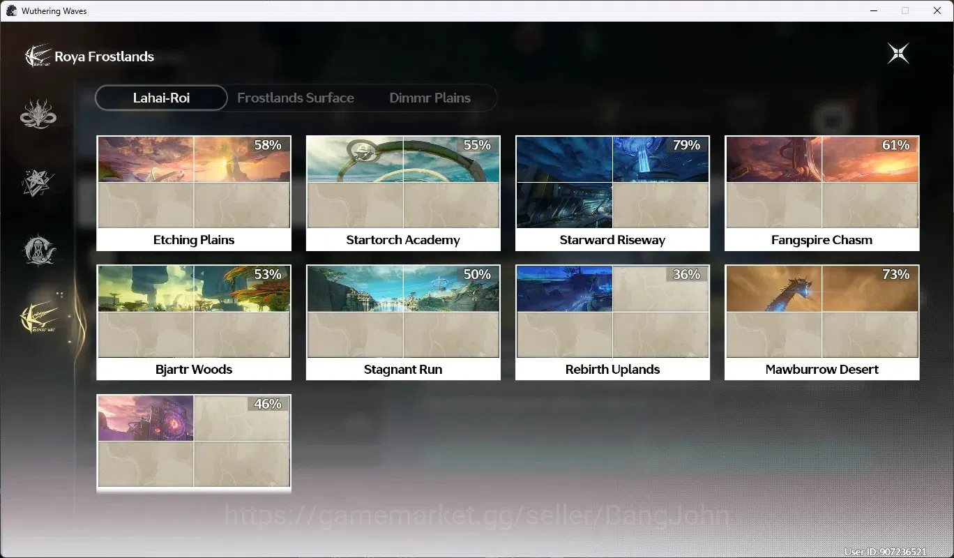The width and height of the screenshot is (954, 558).
Task: Open the Starward Riseway area card
Action: (x=612, y=193)
